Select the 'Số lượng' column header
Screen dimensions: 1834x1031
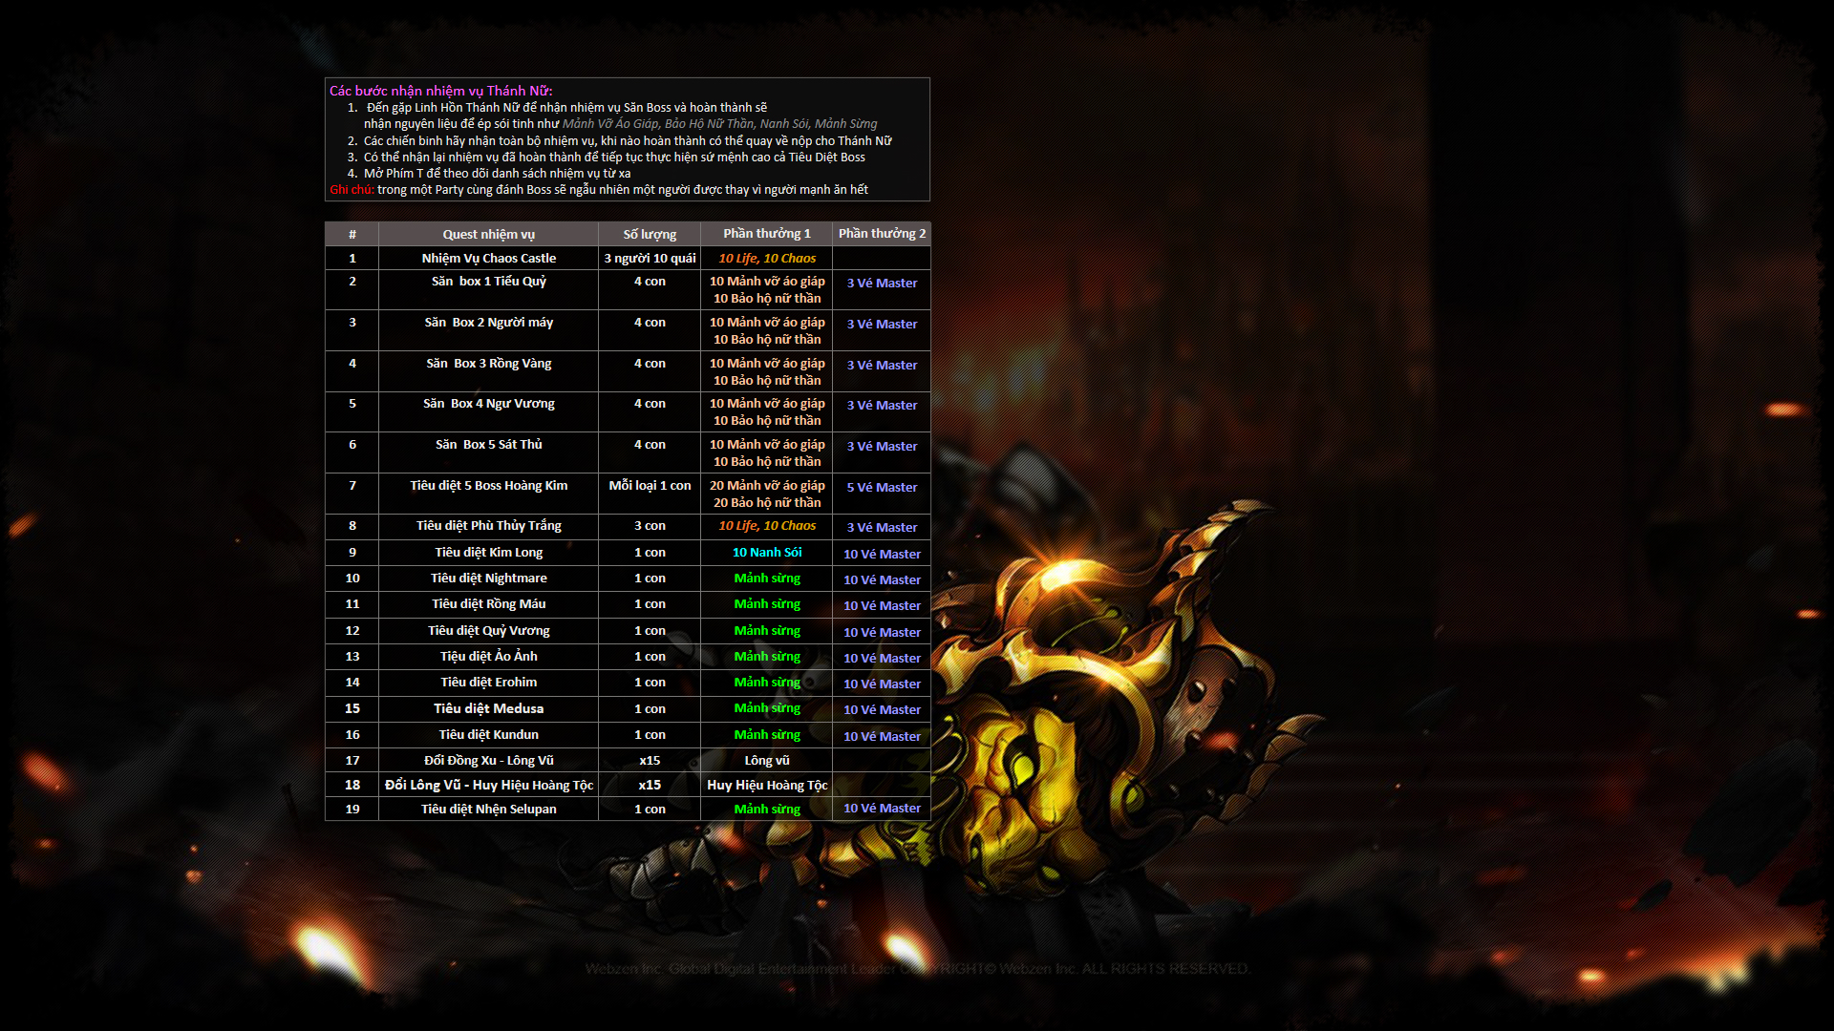pyautogui.click(x=650, y=234)
